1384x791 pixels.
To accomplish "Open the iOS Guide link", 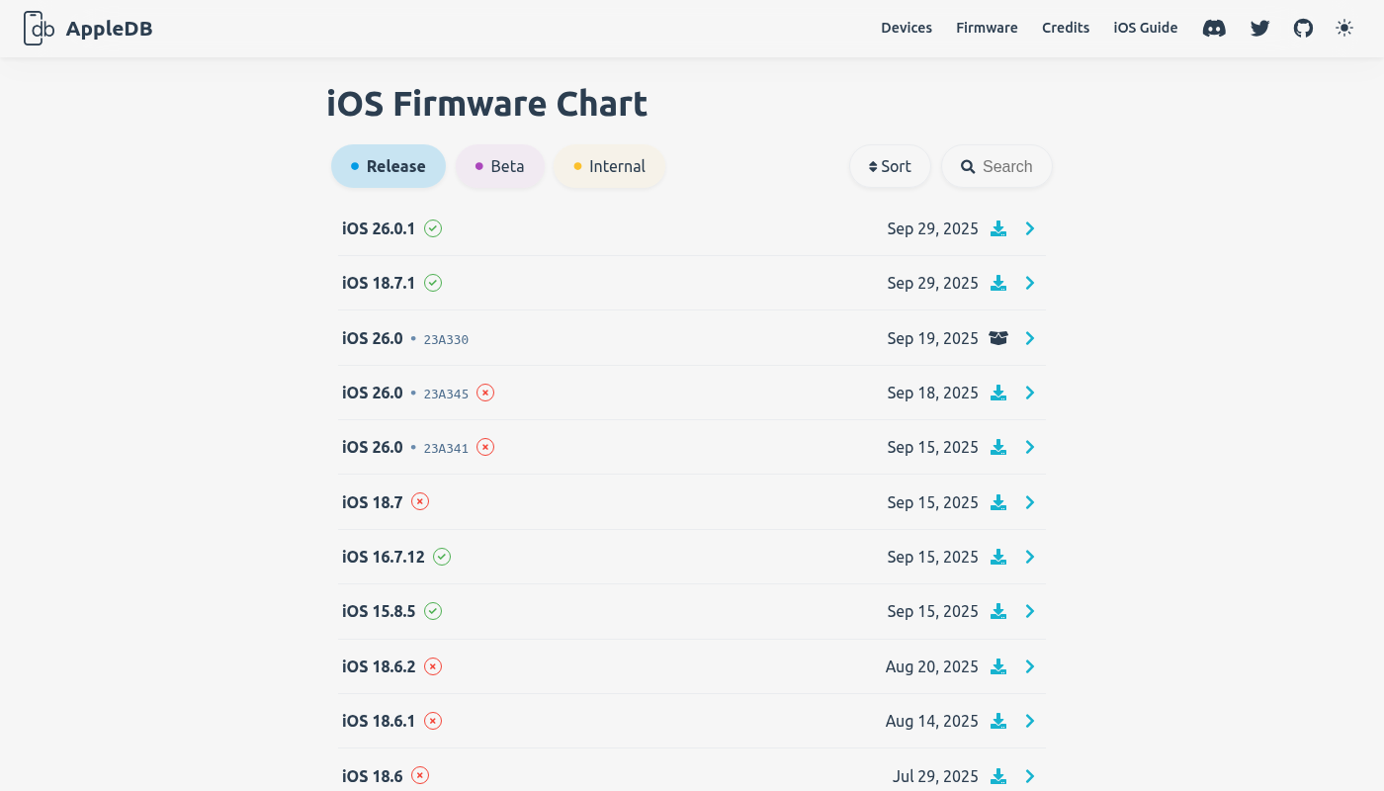I will (x=1146, y=29).
